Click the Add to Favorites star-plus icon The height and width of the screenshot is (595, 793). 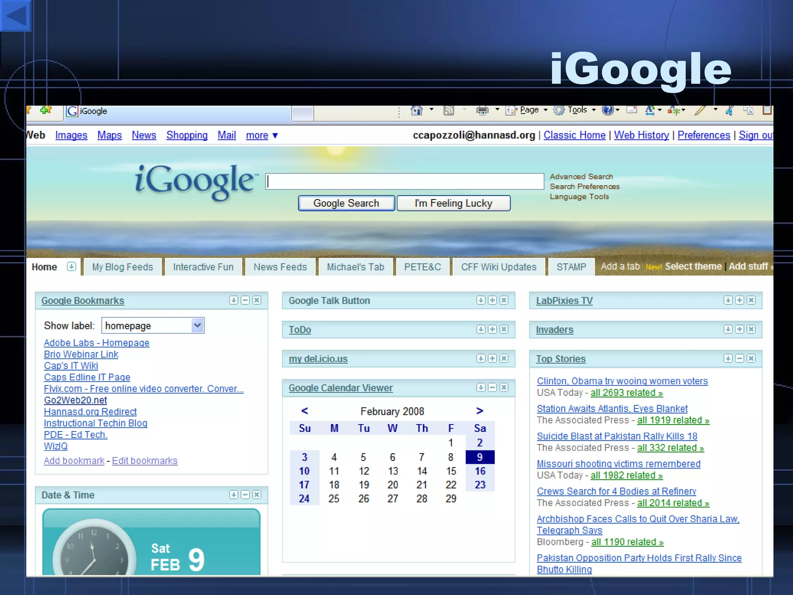(x=46, y=110)
